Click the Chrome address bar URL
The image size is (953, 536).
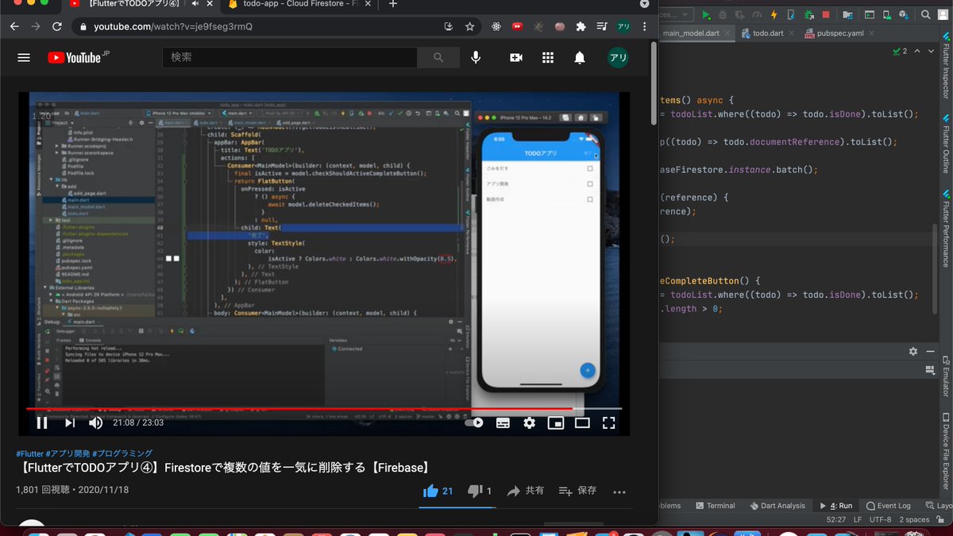(173, 26)
